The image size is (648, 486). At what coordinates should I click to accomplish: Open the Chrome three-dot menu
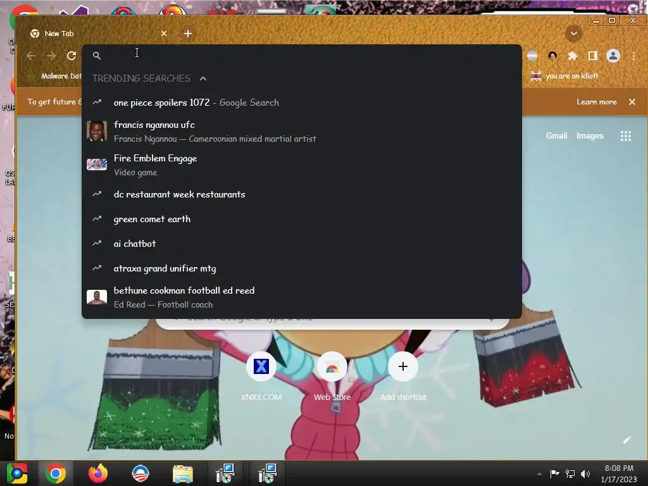[633, 56]
